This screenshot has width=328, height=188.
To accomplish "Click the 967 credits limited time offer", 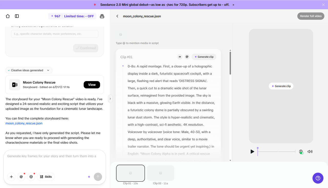I will pyautogui.click(x=72, y=16).
